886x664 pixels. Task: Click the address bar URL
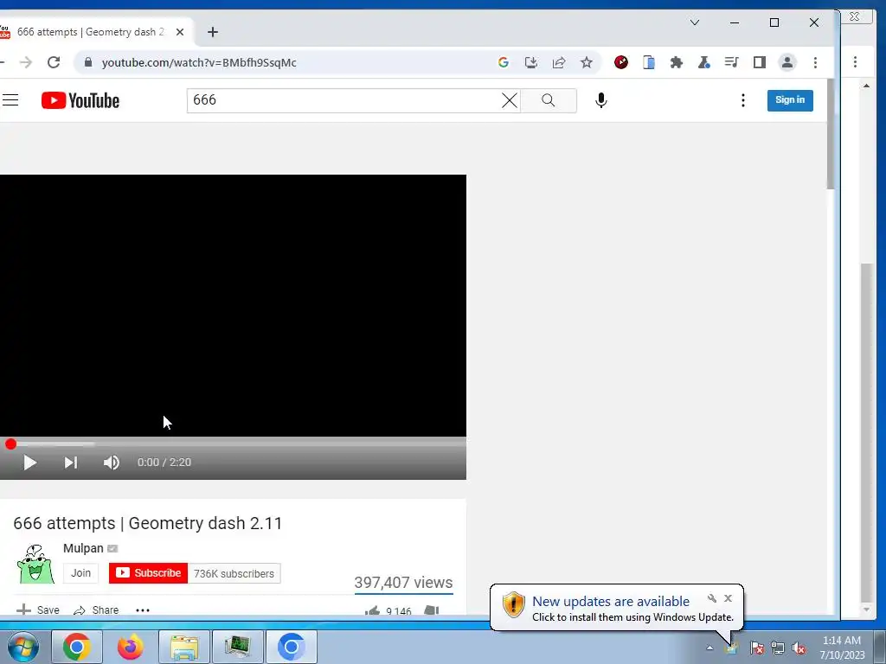click(x=199, y=62)
